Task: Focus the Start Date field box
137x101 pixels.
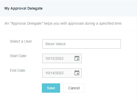Action: pyautogui.click(x=62, y=58)
